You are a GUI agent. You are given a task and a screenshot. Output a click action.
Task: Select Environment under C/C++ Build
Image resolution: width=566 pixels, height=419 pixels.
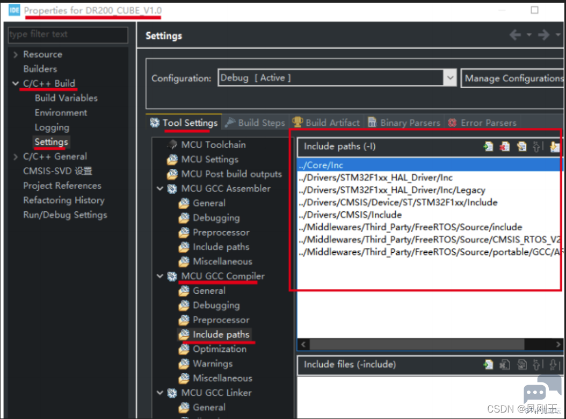point(61,113)
